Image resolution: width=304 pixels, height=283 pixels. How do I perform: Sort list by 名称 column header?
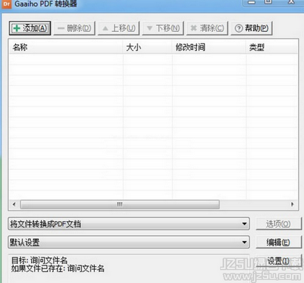(x=66, y=47)
